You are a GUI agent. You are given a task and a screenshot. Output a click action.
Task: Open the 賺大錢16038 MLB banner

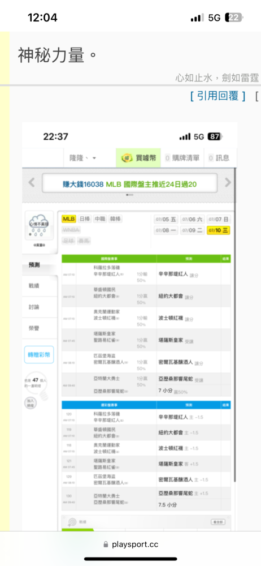[x=130, y=184]
